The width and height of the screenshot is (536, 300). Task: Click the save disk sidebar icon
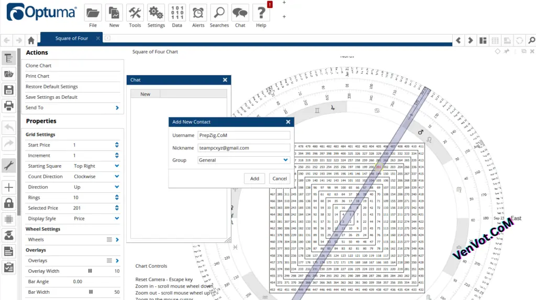point(9,90)
